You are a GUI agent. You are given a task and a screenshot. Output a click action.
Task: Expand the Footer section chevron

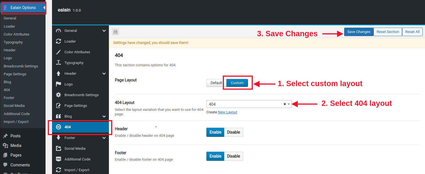tap(104, 138)
